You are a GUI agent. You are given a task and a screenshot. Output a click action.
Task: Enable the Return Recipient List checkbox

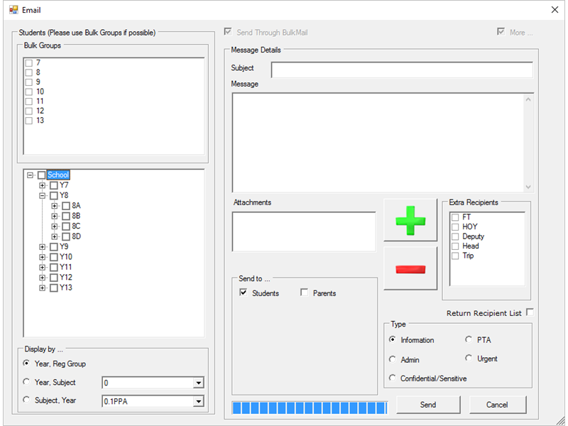529,312
